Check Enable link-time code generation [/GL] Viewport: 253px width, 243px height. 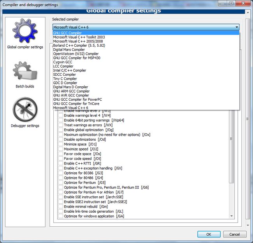point(61,212)
